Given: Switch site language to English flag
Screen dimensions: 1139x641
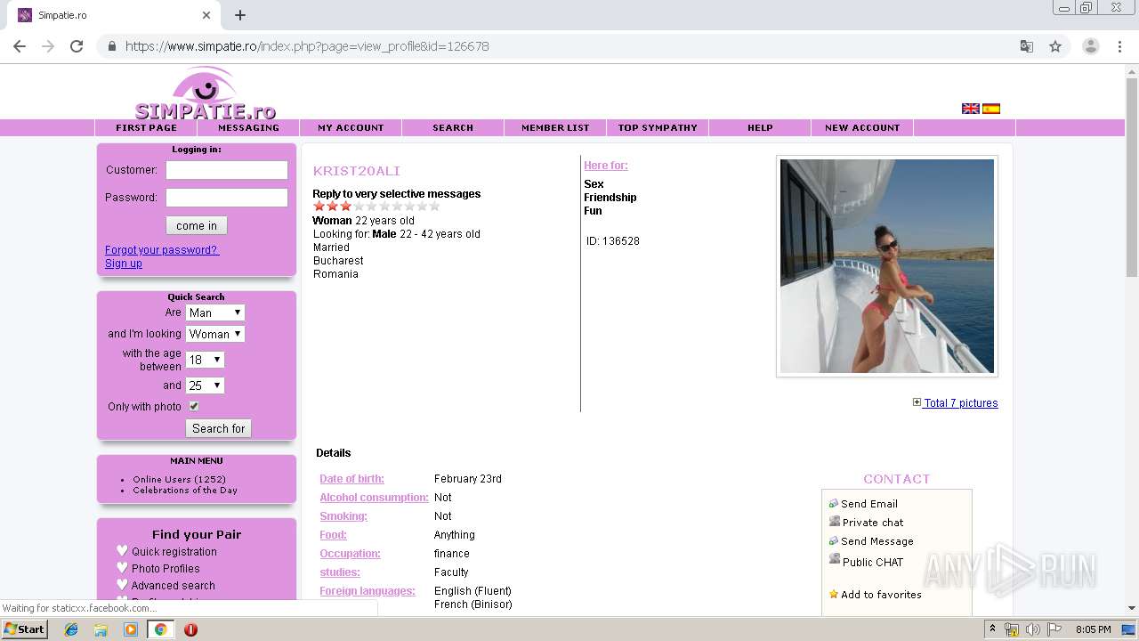Looking at the screenshot, I should point(971,109).
